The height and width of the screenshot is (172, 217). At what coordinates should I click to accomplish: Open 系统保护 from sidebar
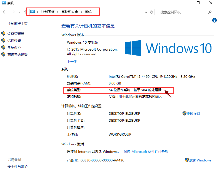14,48
